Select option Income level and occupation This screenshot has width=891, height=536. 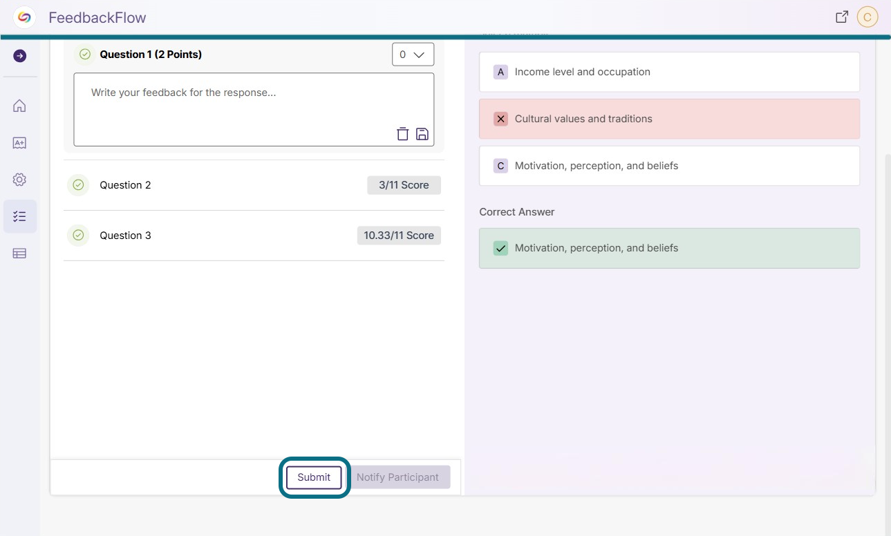tap(669, 72)
